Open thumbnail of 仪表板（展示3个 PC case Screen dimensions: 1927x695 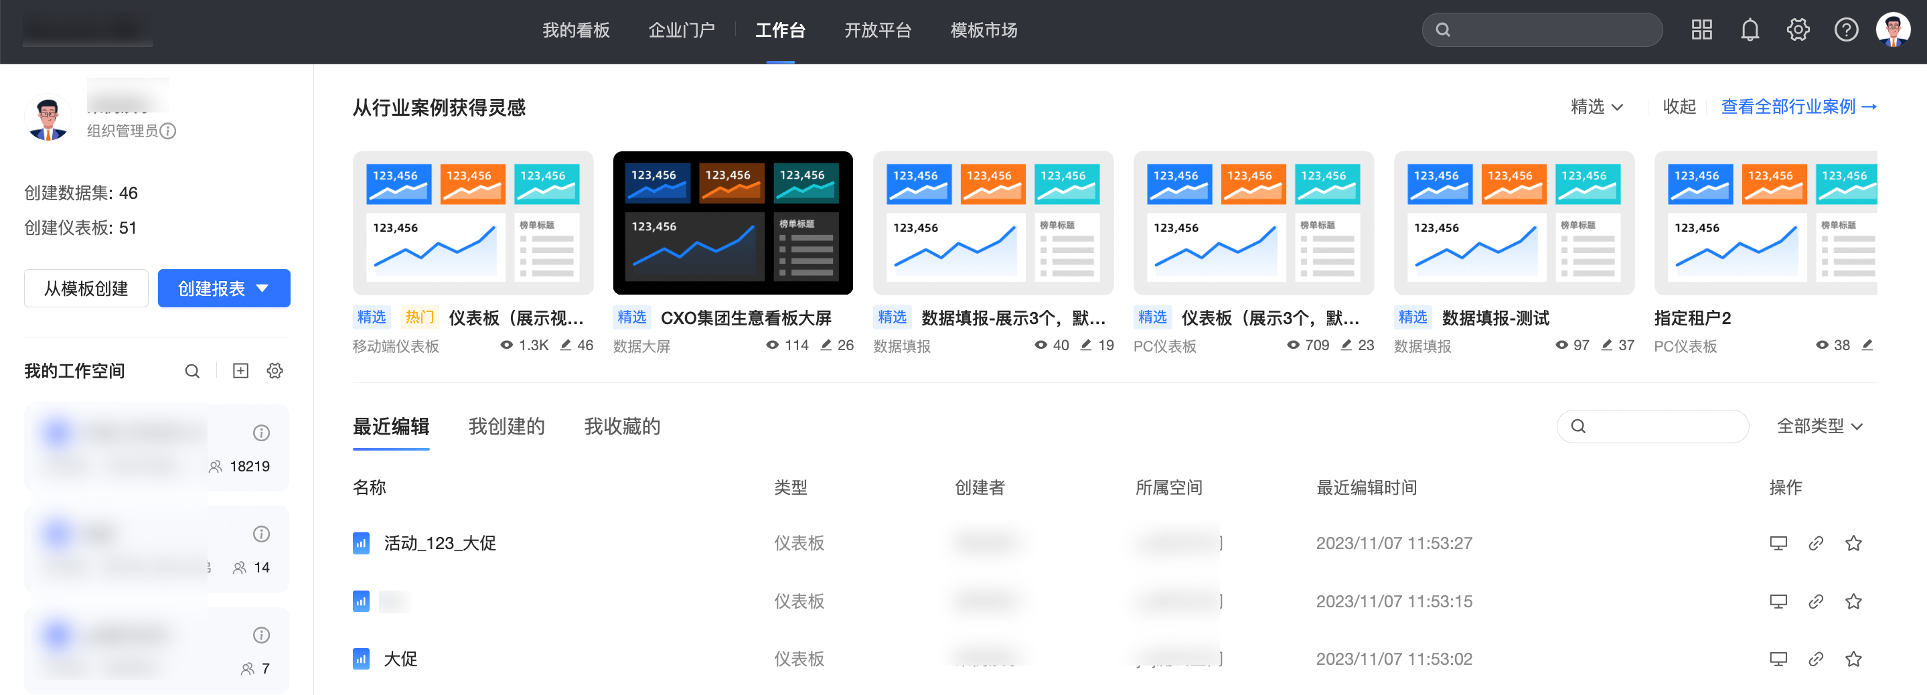point(1253,223)
